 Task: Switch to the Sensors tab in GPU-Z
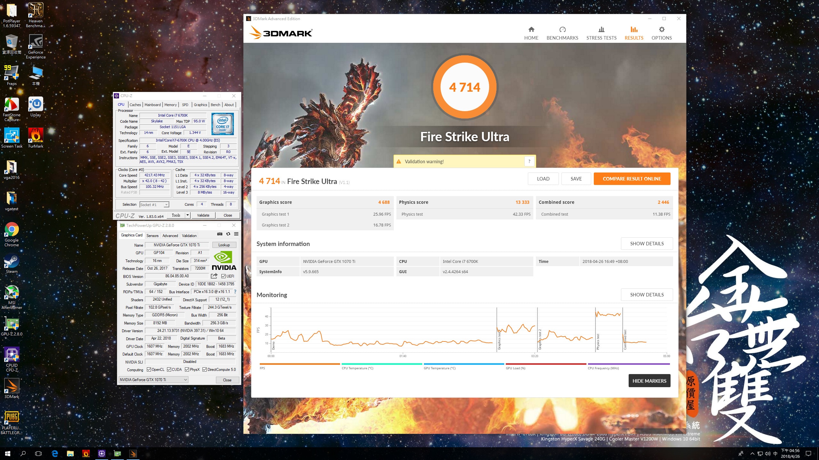152,236
